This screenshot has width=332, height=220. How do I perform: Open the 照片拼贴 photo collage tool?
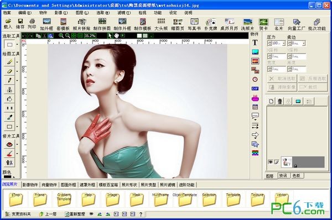pos(81,24)
